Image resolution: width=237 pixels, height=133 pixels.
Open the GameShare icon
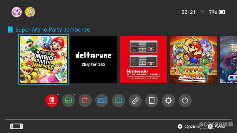[x=118, y=101]
